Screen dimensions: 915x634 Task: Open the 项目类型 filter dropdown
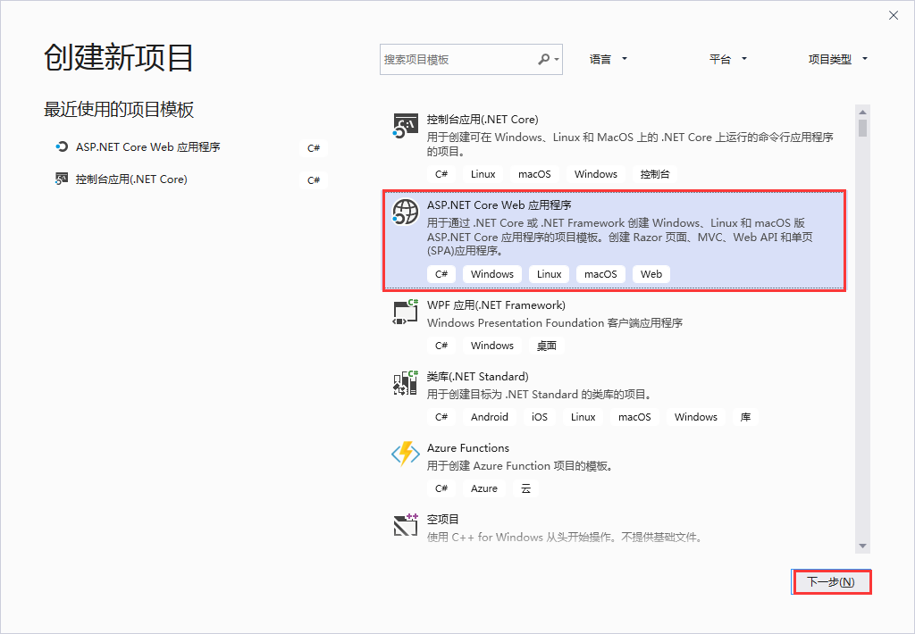(838, 59)
